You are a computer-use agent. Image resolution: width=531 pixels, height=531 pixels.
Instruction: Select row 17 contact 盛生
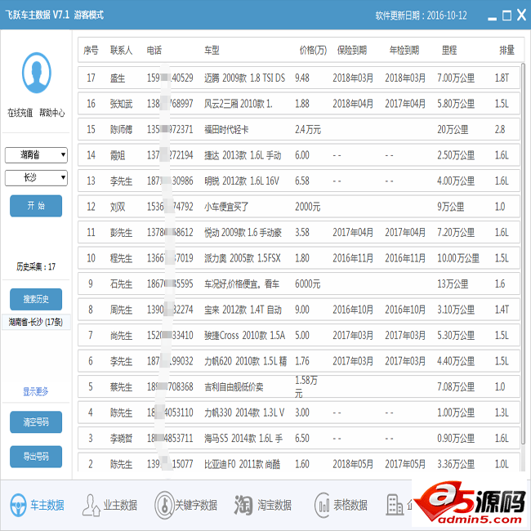(x=118, y=78)
